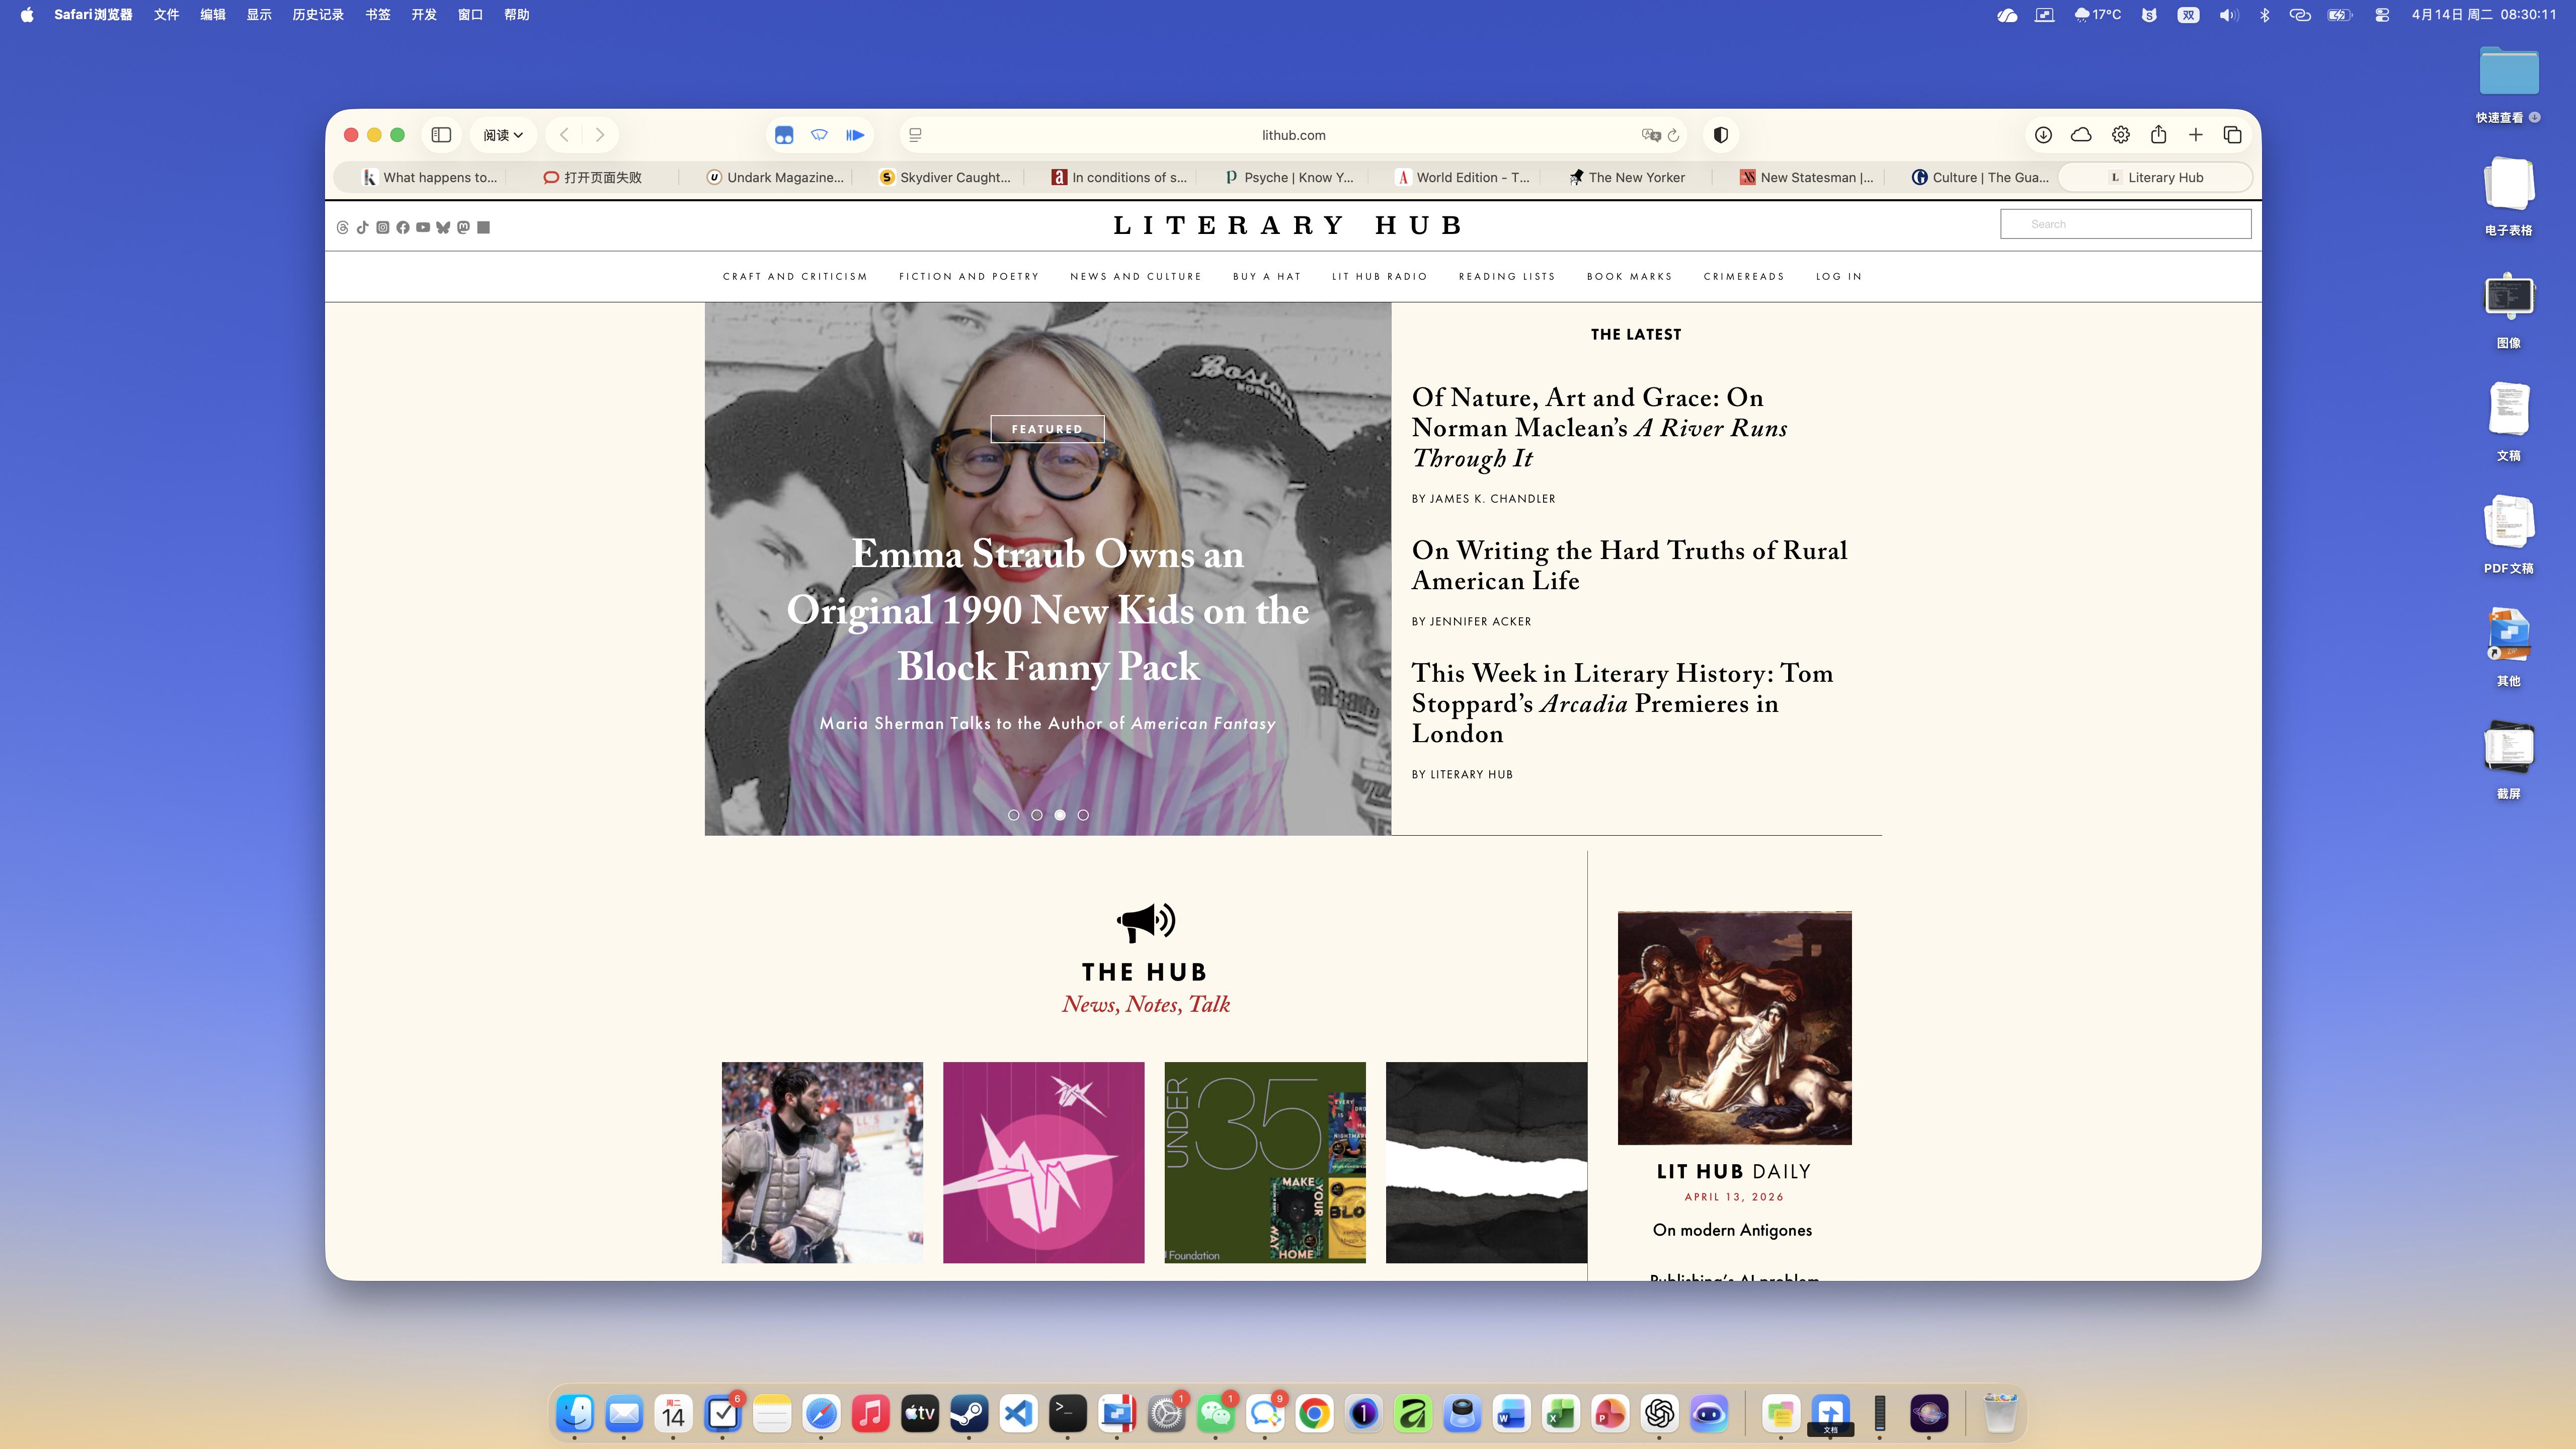
Task: Open the 历史记录 menu
Action: (x=318, y=15)
